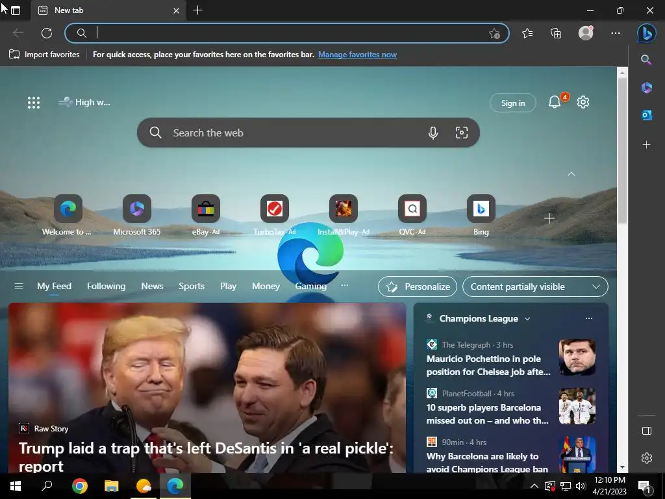This screenshot has height=499, width=665.
Task: Open Mauricio Pochettino Chelsea article
Action: [488, 365]
